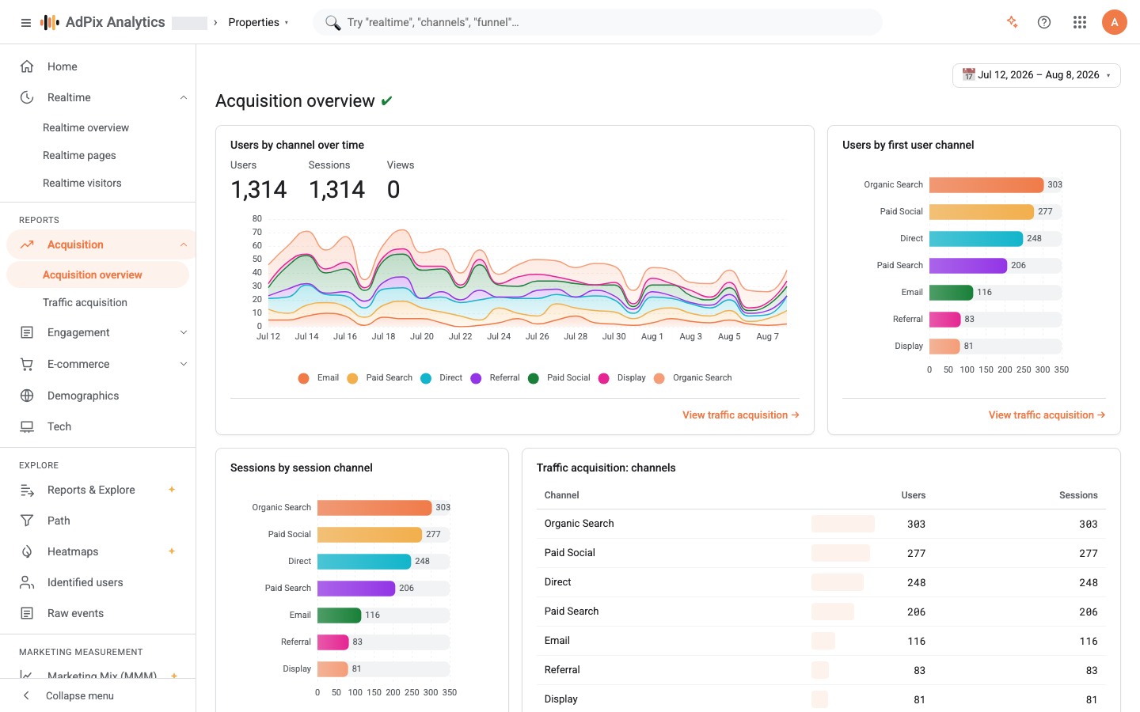Open the date range picker dropdown
The height and width of the screenshot is (712, 1140).
click(1036, 75)
